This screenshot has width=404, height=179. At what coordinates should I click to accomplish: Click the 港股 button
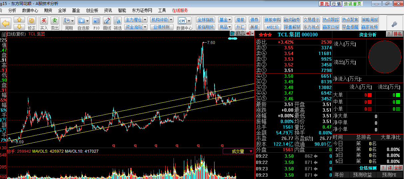click(240, 20)
